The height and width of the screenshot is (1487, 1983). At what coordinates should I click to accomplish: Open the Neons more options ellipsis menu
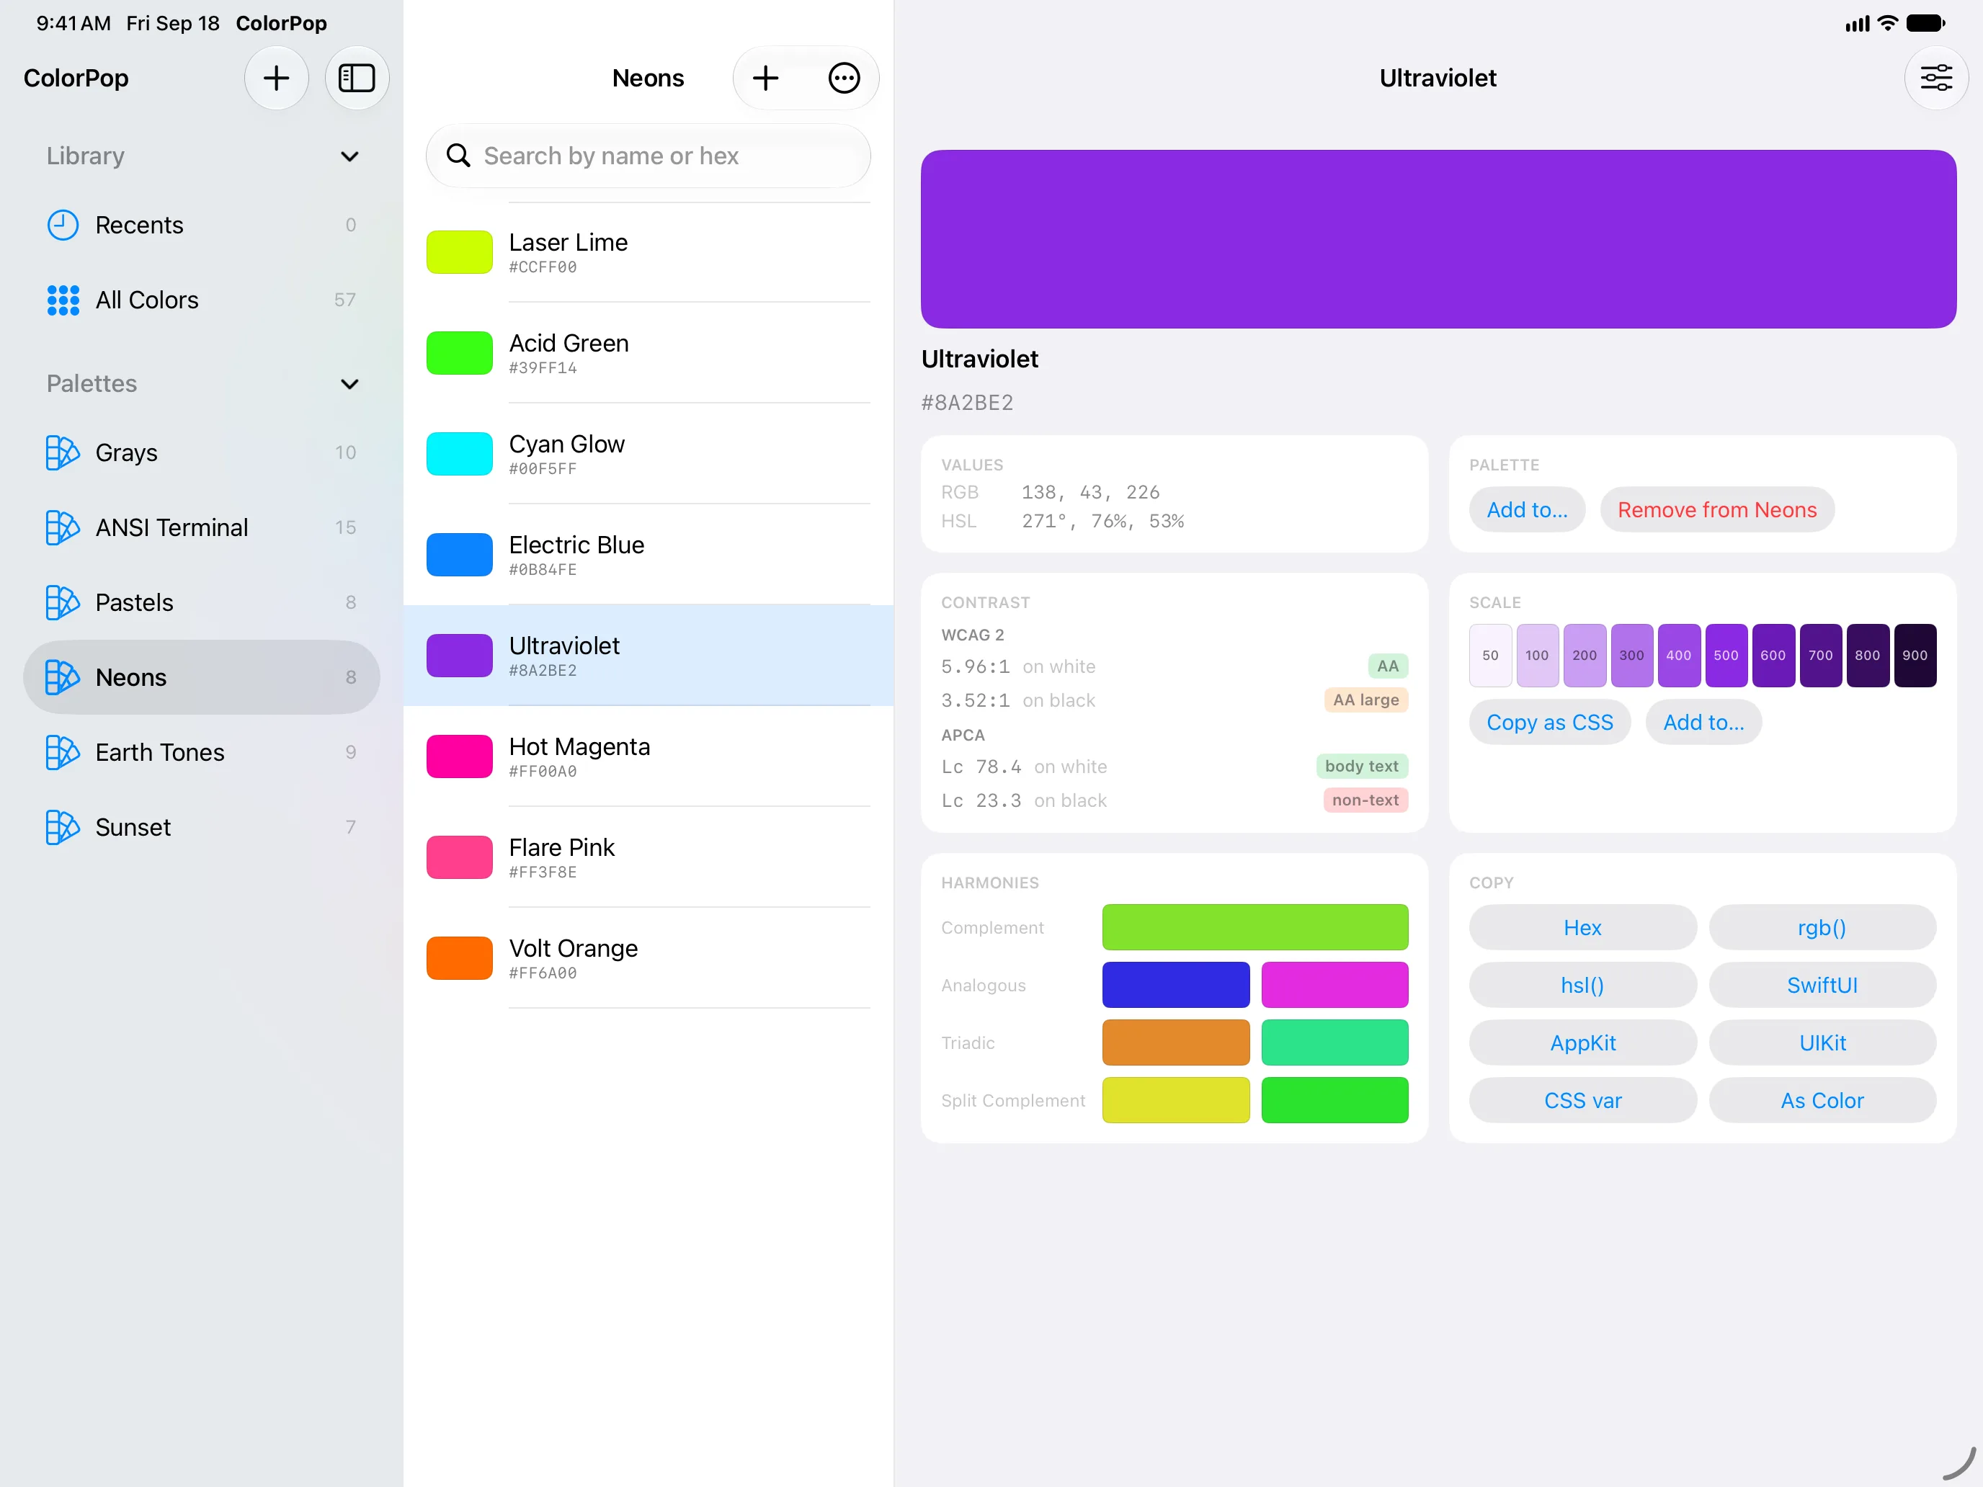844,78
